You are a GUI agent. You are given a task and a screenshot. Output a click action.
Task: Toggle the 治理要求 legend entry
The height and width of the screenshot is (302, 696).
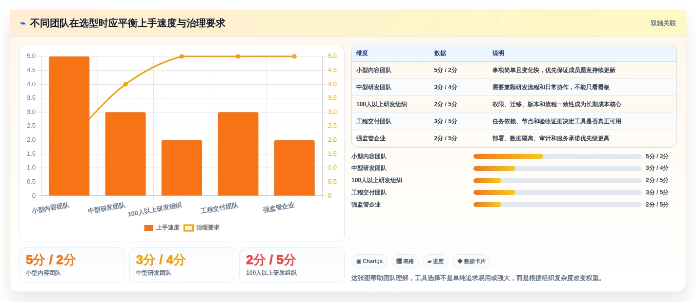[202, 227]
